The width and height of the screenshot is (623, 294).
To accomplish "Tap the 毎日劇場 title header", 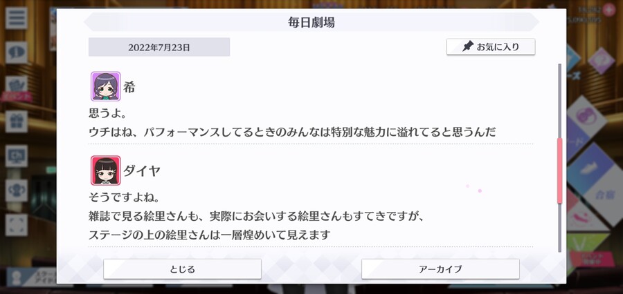I will point(311,22).
